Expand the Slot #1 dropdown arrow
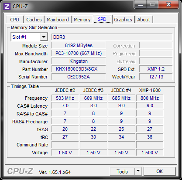Viewport: 182px width, 180px height. pyautogui.click(x=44, y=37)
